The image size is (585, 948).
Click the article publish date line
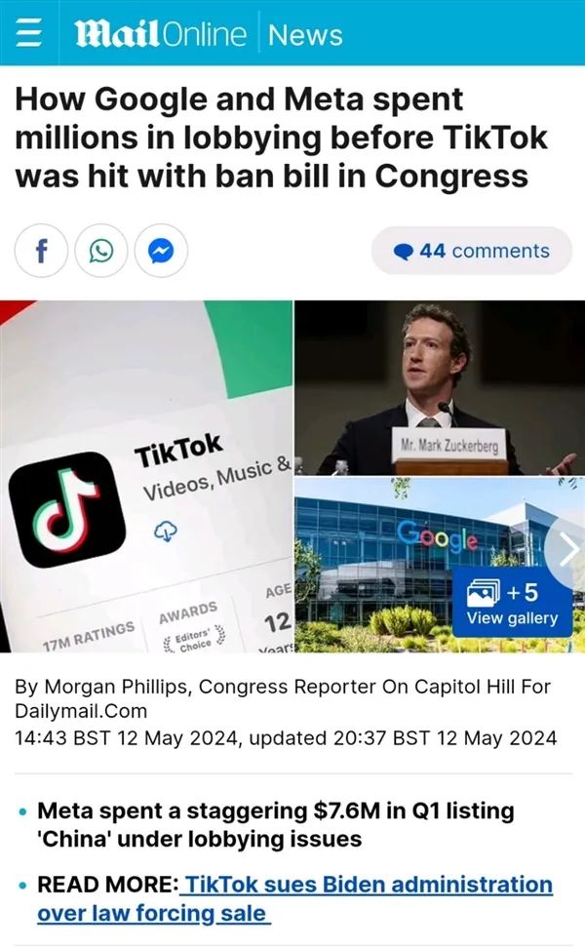tap(286, 738)
